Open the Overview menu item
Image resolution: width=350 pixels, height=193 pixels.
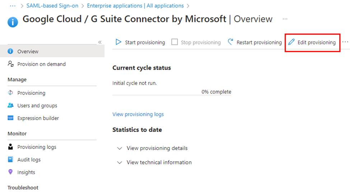(x=28, y=52)
